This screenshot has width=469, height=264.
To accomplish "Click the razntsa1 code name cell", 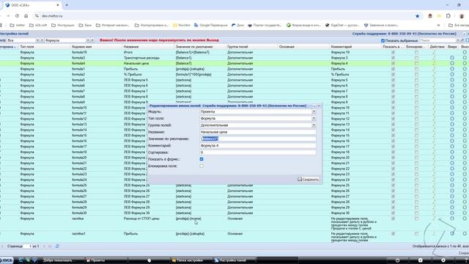I will (78, 233).
